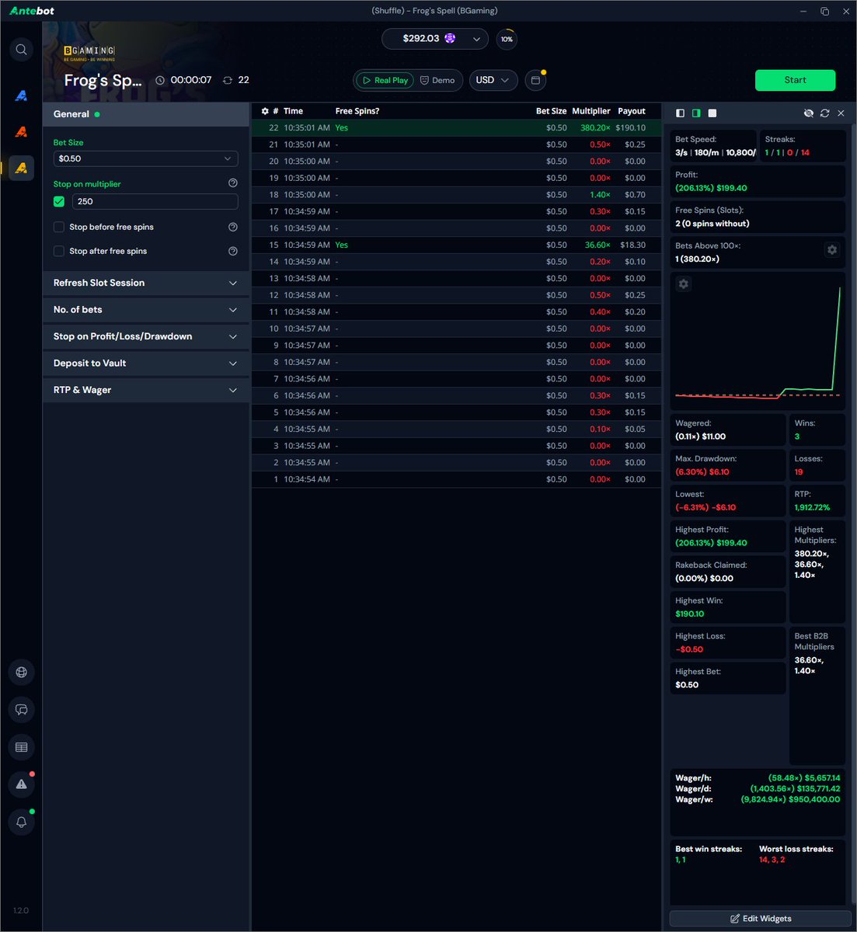This screenshot has height=932, width=857.
Task: Click the 10% progress ring indicator
Action: coord(507,39)
